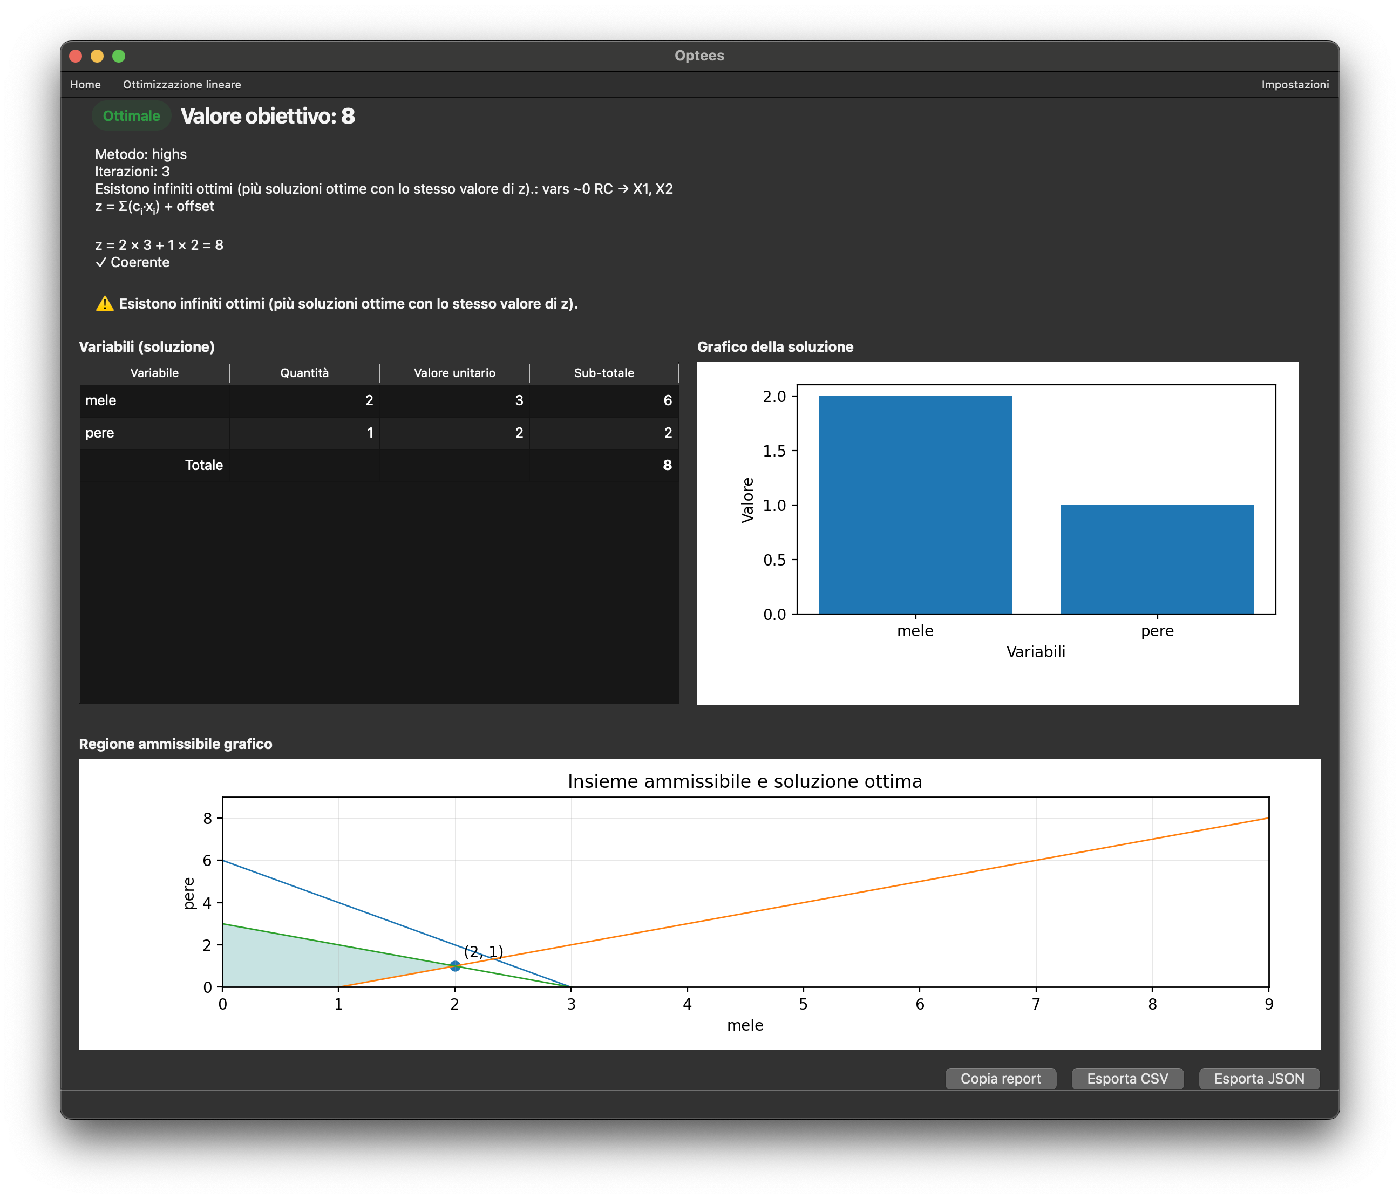Open Impostazioni settings
Image resolution: width=1400 pixels, height=1199 pixels.
(1295, 84)
